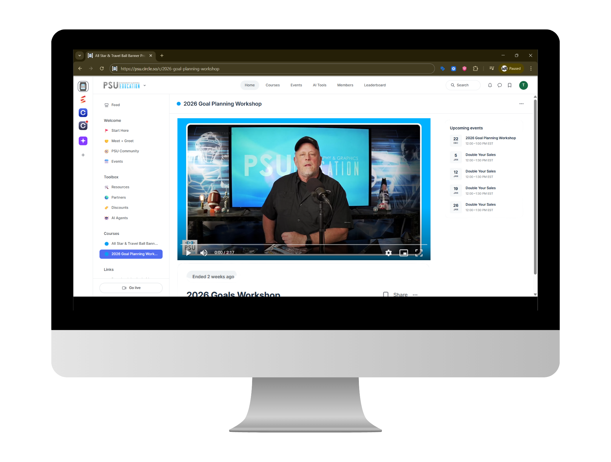Enter fullscreen on the video player

[x=419, y=253]
